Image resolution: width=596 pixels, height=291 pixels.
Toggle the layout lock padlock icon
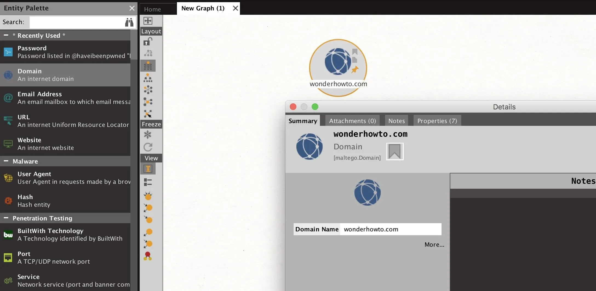[x=148, y=42]
